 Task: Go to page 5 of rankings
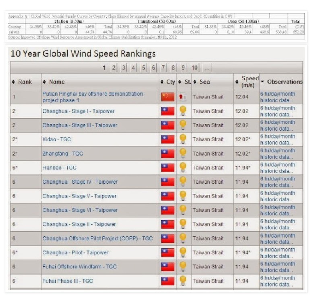coord(143,68)
